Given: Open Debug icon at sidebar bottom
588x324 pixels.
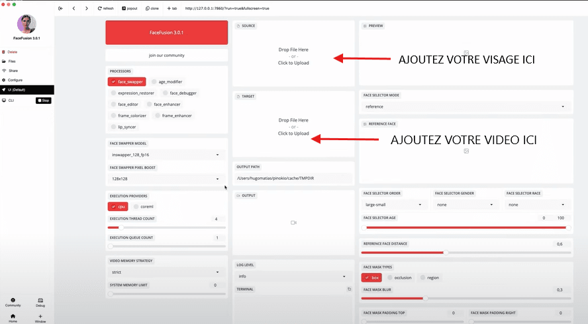Looking at the screenshot, I should click(x=40, y=302).
